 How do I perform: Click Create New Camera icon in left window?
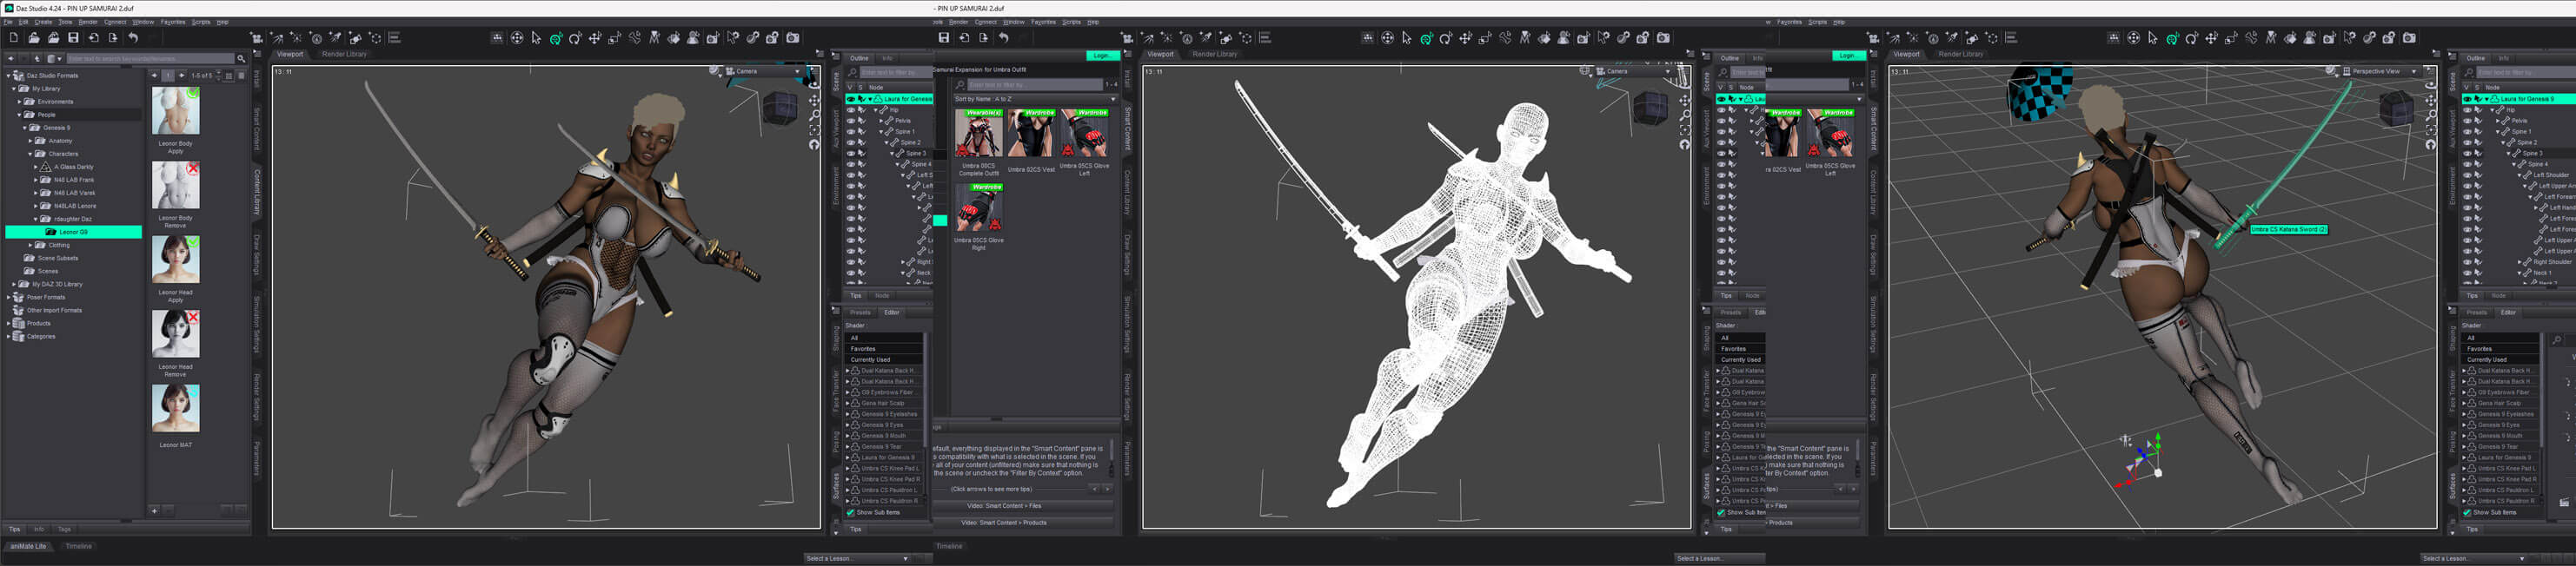(x=257, y=38)
